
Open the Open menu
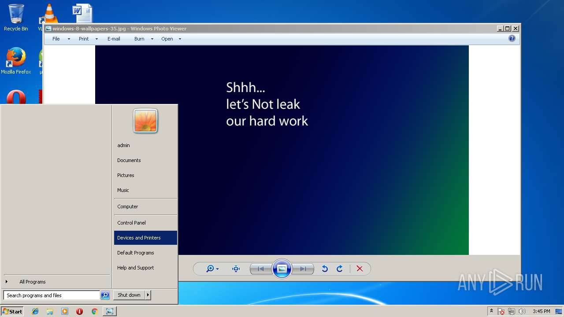[x=167, y=39]
